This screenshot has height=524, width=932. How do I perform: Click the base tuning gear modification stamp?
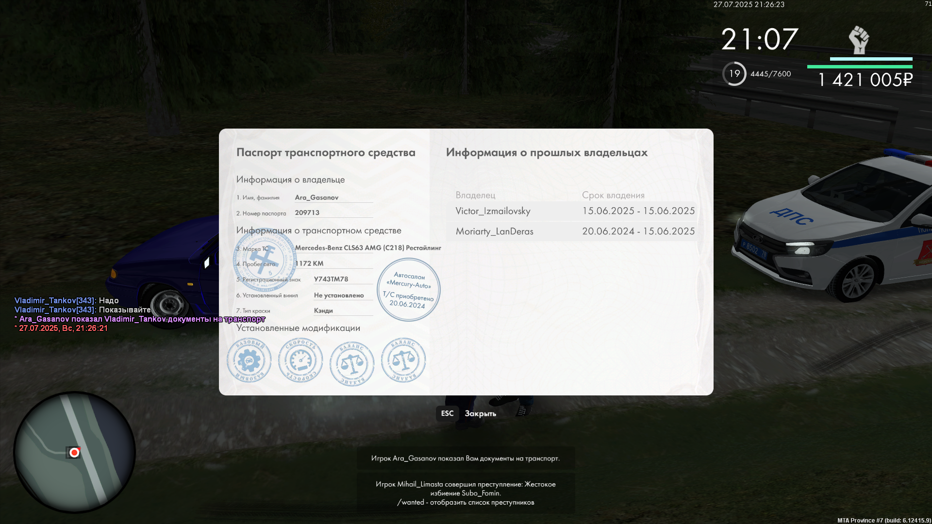tap(249, 360)
